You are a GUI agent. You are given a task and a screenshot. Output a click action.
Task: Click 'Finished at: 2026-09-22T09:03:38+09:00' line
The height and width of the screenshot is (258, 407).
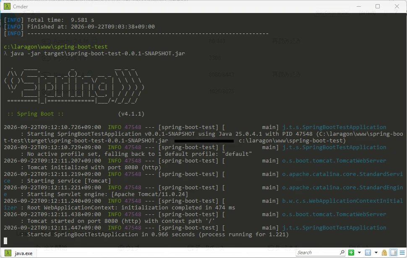pos(91,27)
